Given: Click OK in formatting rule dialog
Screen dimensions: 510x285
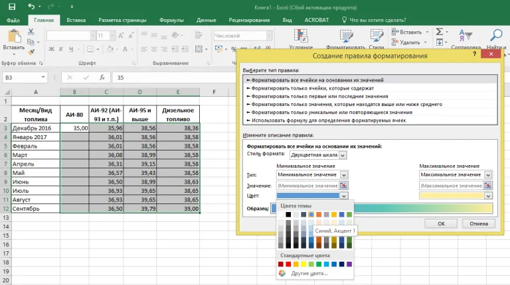Looking at the screenshot, I should (441, 223).
